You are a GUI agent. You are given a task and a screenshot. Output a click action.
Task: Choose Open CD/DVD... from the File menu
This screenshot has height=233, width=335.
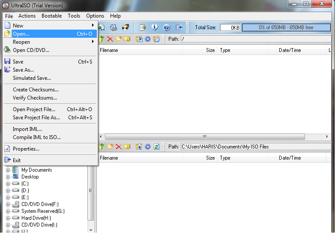pos(50,50)
